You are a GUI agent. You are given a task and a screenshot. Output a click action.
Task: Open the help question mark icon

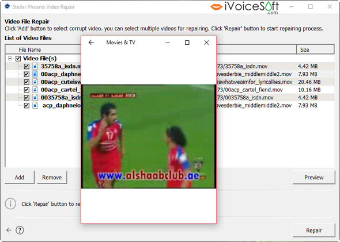click(x=20, y=230)
